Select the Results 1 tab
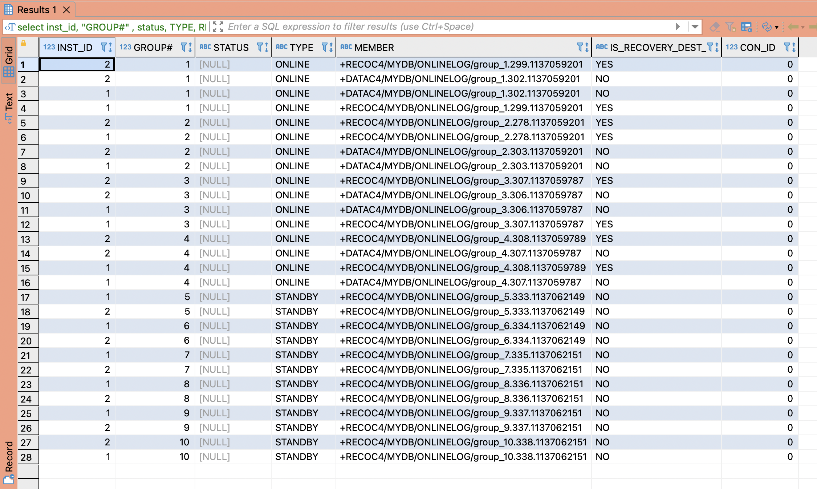This screenshot has height=489, width=817. tap(36, 10)
